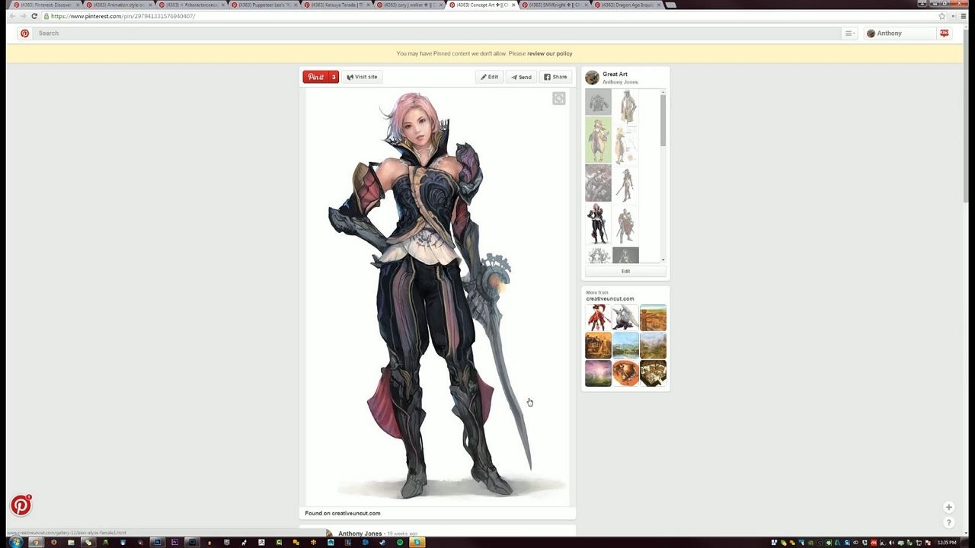This screenshot has height=548, width=975.
Task: Open the Great Art board title
Action: 615,75
